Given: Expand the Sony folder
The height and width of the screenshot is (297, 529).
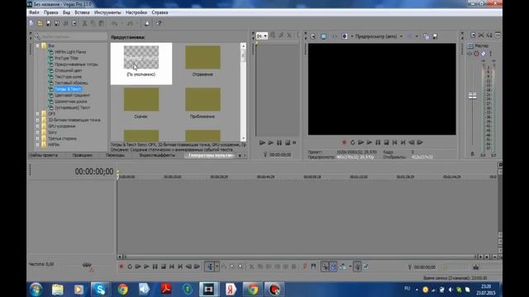Looking at the screenshot, I should (x=38, y=132).
